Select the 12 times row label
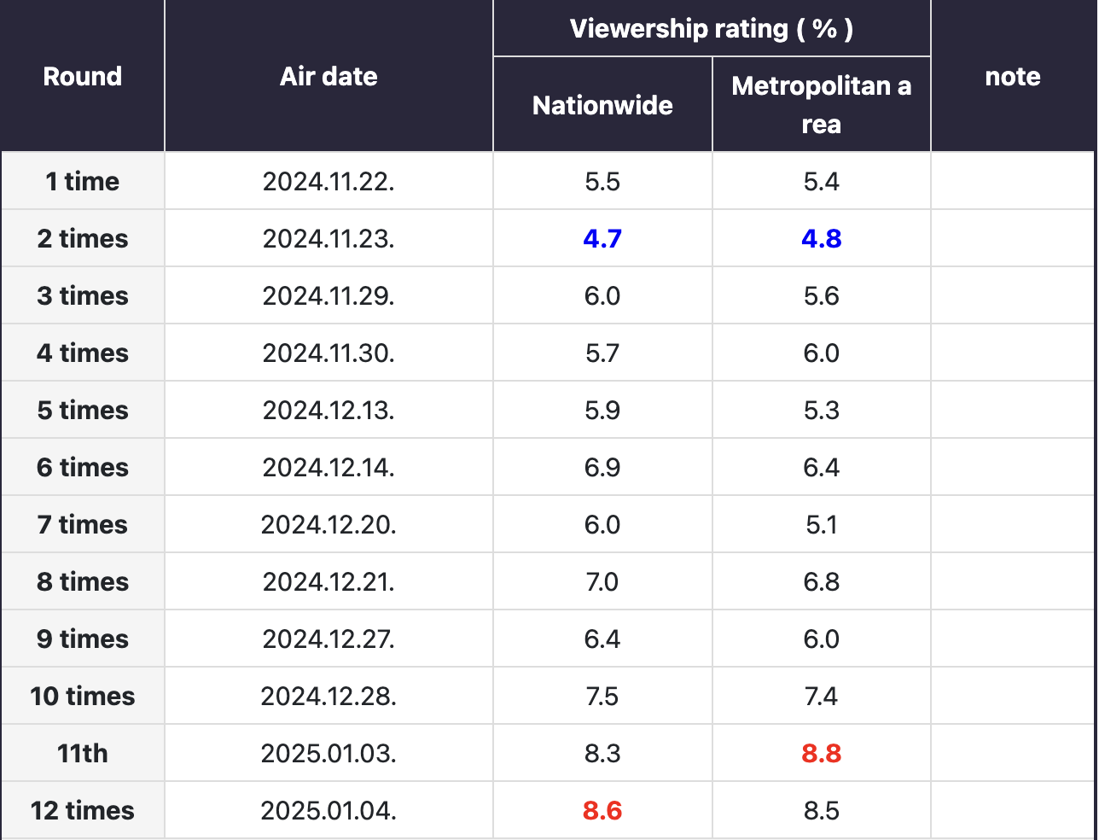Screen dimensions: 1099x840 83,811
